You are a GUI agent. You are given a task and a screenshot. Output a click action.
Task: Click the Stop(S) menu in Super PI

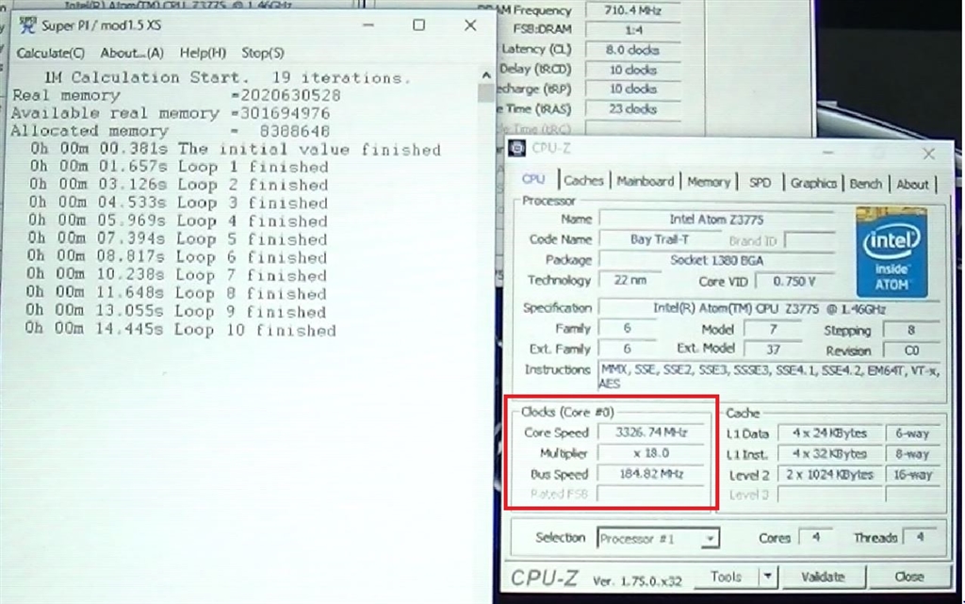point(263,54)
